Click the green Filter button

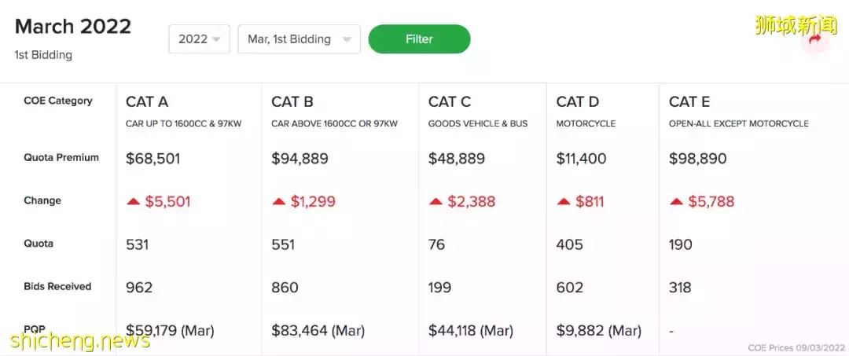(419, 39)
